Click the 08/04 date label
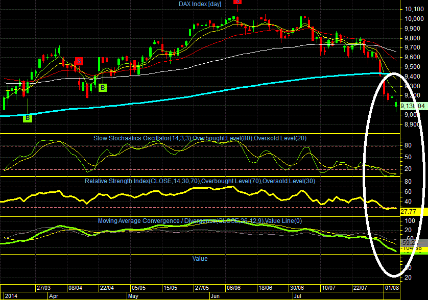Viewport: 428px width, 300px height. tap(76, 288)
